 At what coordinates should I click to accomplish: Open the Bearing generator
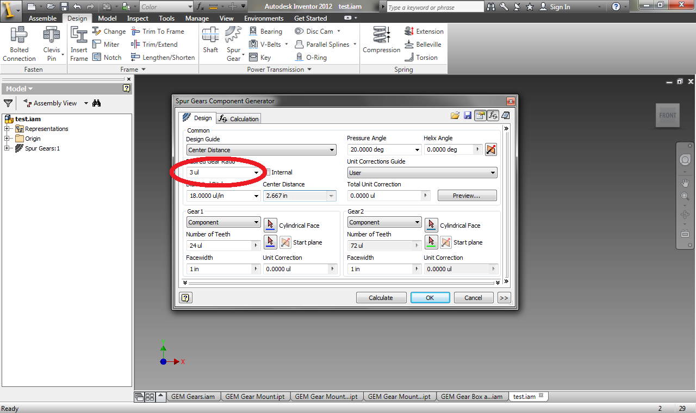(265, 32)
